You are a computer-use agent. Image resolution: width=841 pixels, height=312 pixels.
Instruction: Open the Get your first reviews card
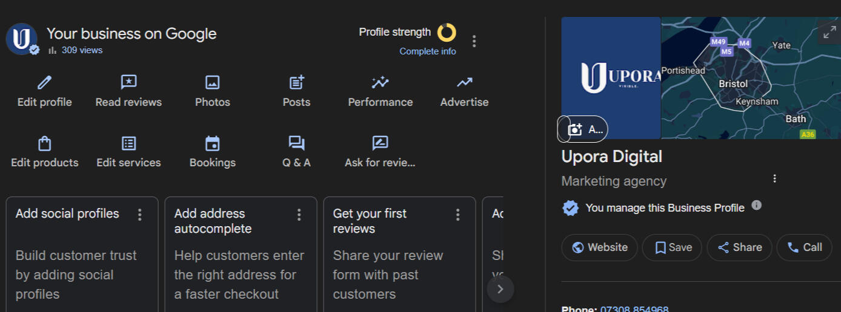[399, 254]
